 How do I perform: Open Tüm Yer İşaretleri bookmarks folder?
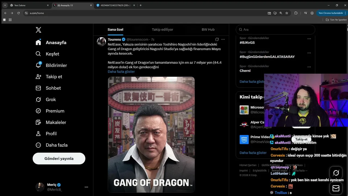(337, 20)
